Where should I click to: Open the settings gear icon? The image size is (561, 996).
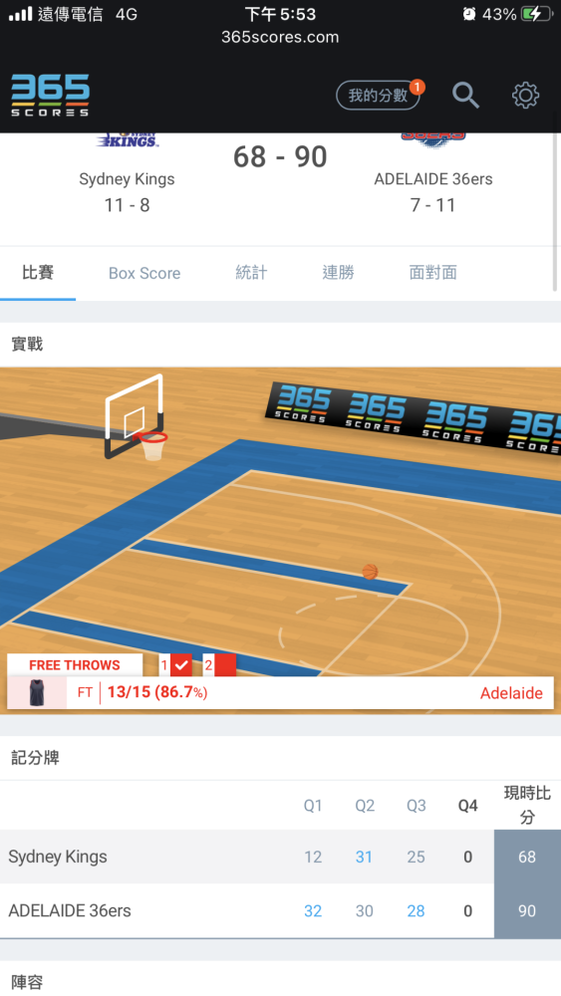(x=525, y=96)
